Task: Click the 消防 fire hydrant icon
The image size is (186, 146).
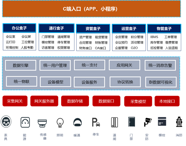Action: (x=179, y=122)
